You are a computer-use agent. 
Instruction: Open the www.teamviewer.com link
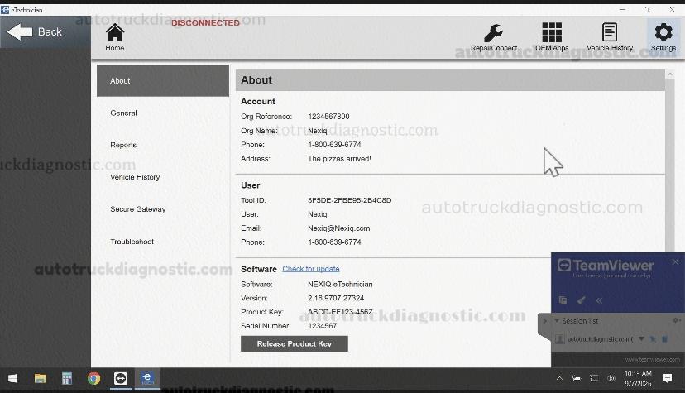coord(652,360)
